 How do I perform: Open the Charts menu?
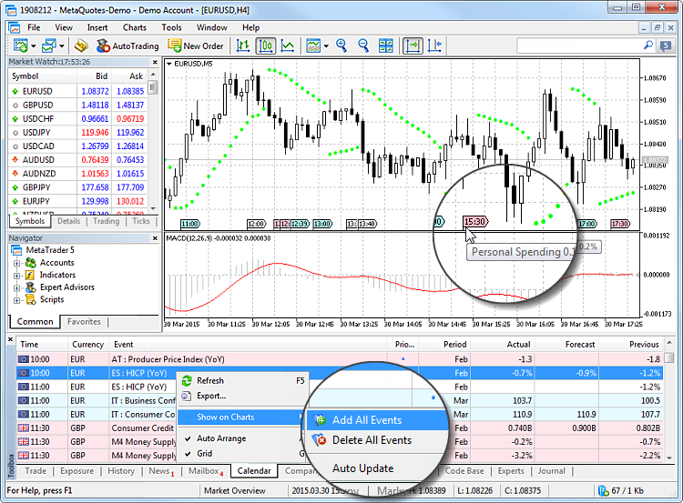pos(134,27)
